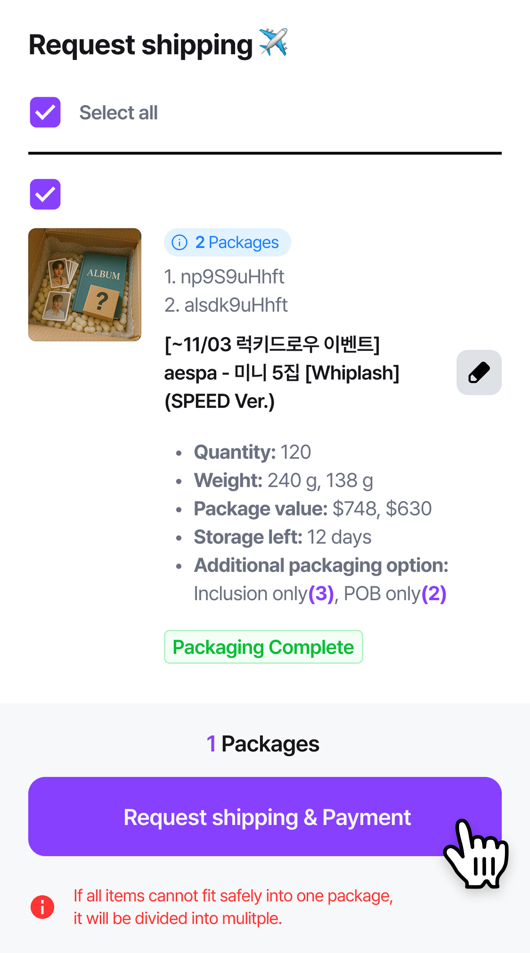
Task: Select tracking code np9S9uHhft
Action: pyautogui.click(x=224, y=277)
